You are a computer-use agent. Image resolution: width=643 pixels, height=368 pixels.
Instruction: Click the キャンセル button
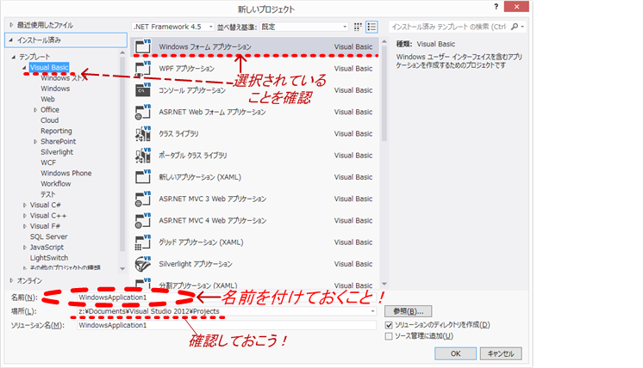pyautogui.click(x=501, y=353)
